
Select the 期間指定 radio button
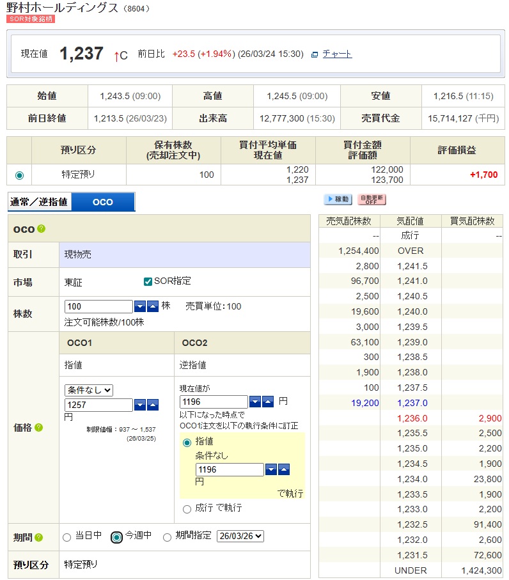[167, 537]
